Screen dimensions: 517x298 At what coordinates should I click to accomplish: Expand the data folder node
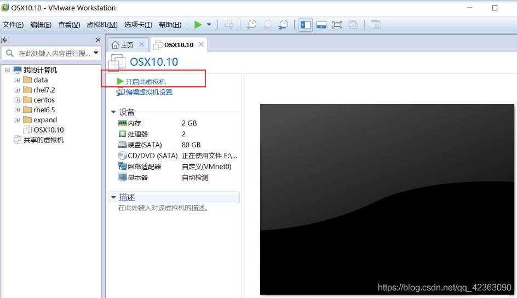17,80
